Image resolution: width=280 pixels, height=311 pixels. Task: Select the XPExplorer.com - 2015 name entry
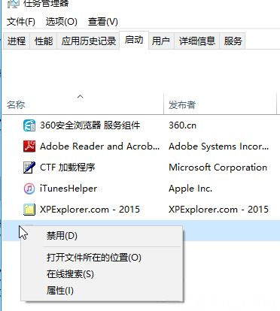pos(90,210)
